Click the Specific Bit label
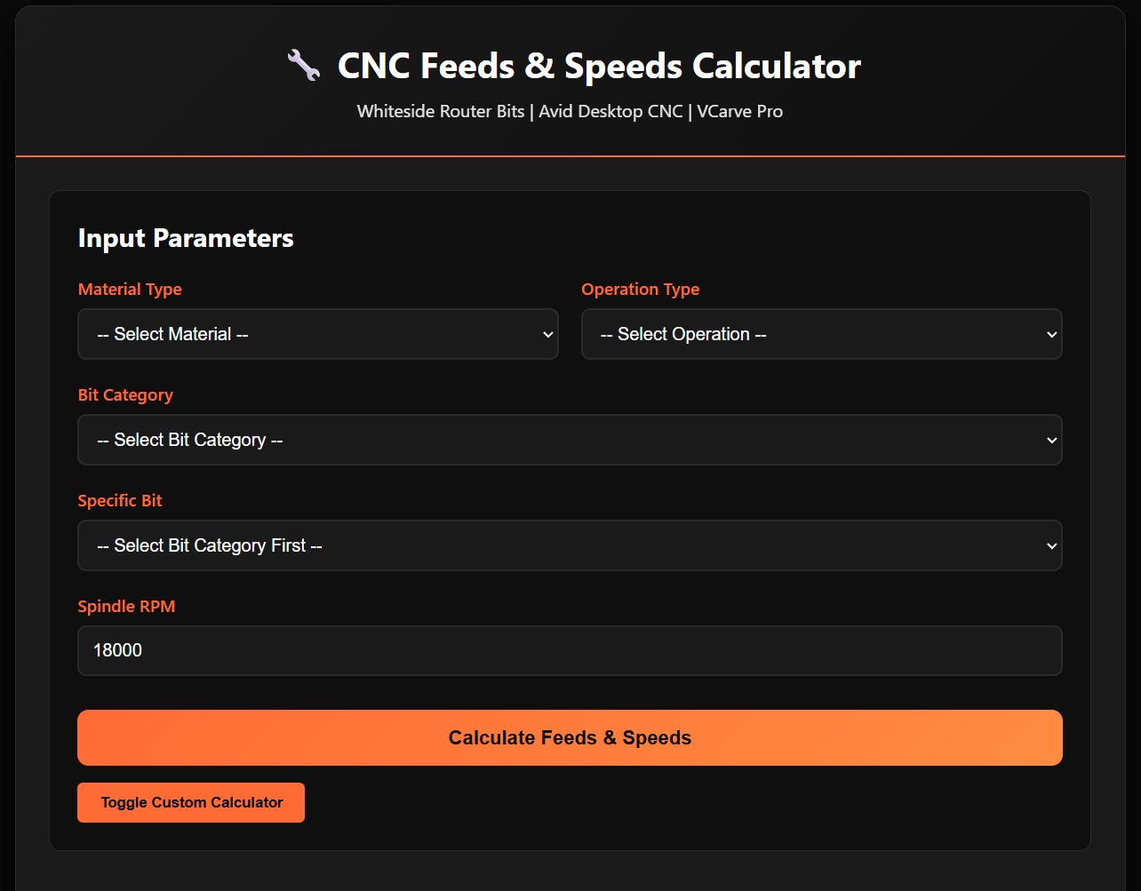The height and width of the screenshot is (891, 1141). [120, 500]
